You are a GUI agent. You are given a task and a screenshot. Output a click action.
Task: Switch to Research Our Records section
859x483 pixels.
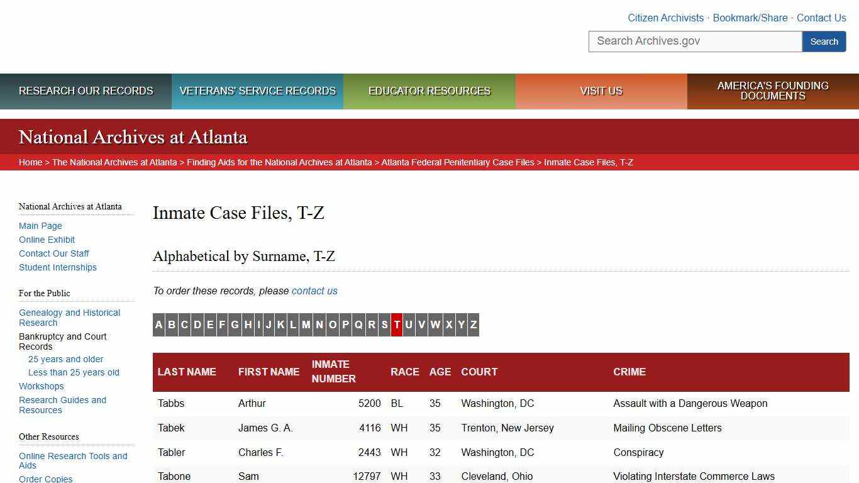coord(86,91)
